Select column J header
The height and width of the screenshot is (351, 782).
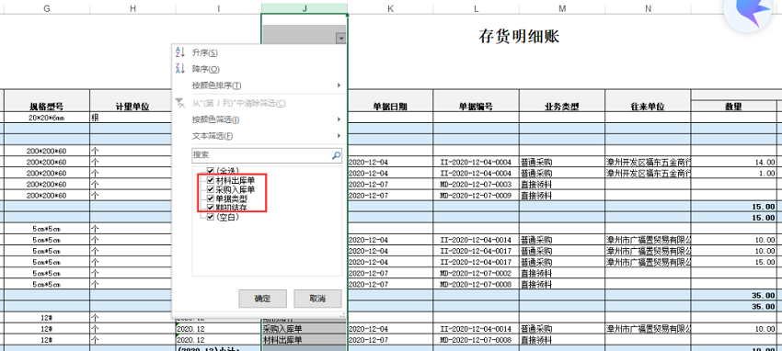[x=305, y=8]
